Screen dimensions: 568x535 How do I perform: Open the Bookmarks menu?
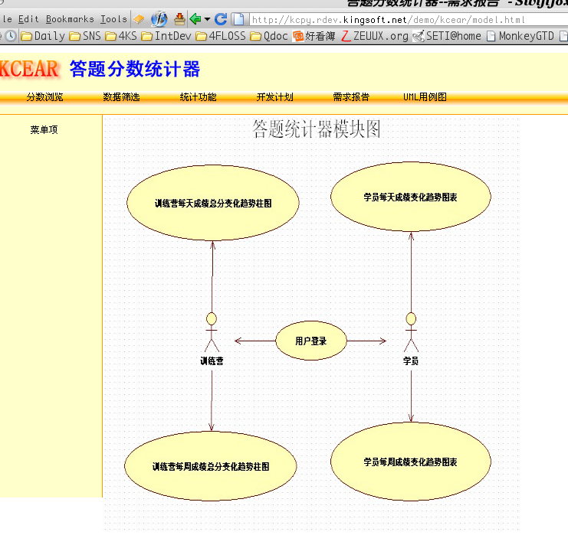tap(70, 19)
